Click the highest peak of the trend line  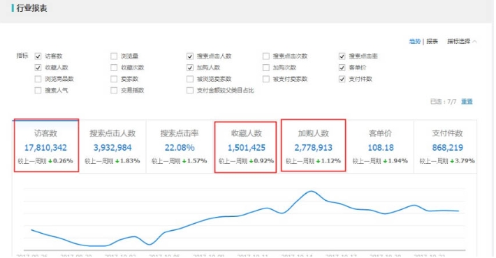(312, 191)
